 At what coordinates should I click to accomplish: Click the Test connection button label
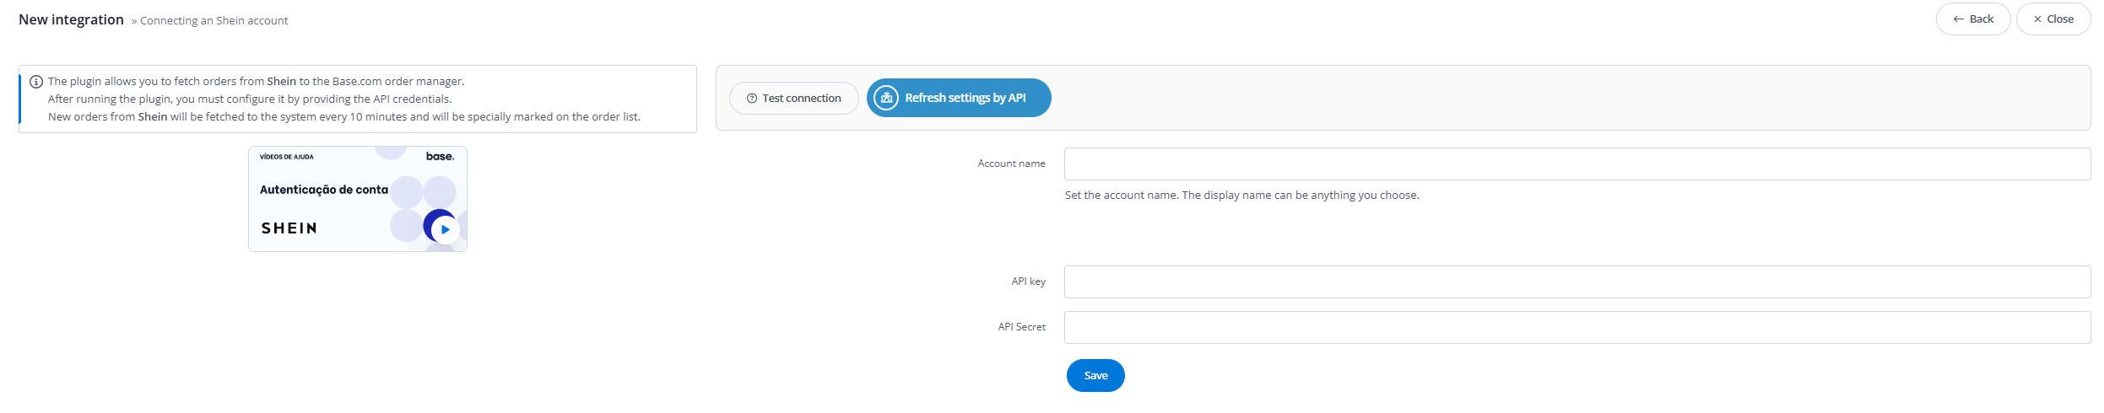click(x=802, y=99)
